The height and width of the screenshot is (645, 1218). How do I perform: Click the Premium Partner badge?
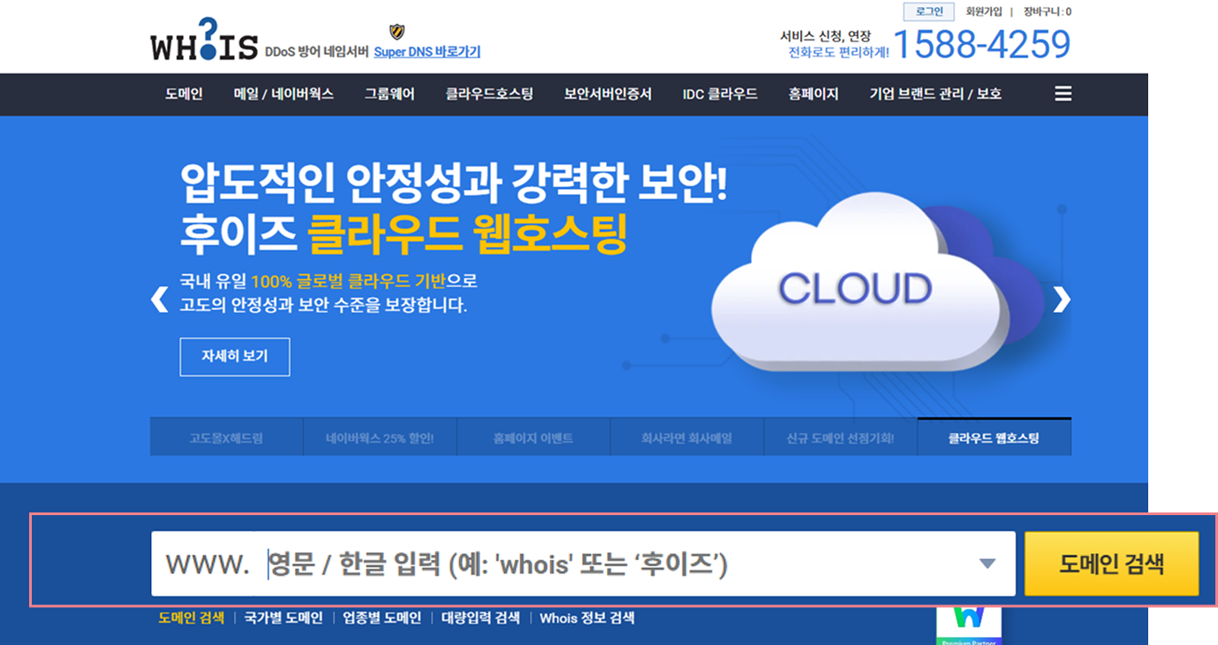pos(969,625)
